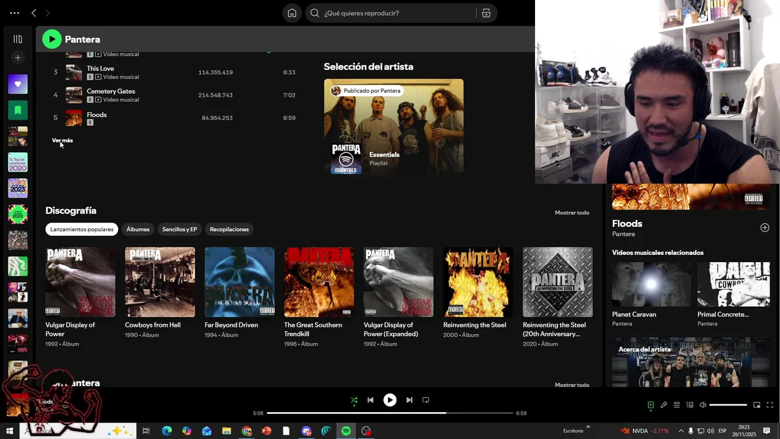Skip to the next track
The image size is (780, 439).
point(409,400)
